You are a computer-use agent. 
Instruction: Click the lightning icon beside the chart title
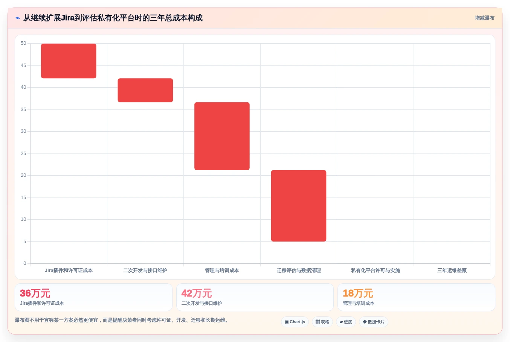[18, 18]
